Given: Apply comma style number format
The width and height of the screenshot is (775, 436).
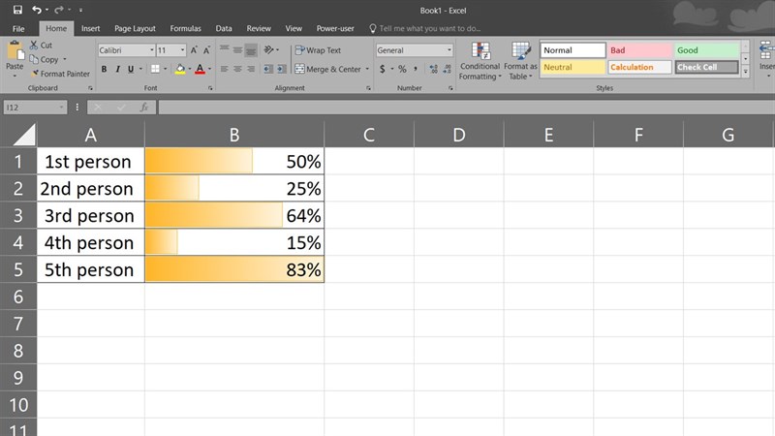Looking at the screenshot, I should pos(416,69).
